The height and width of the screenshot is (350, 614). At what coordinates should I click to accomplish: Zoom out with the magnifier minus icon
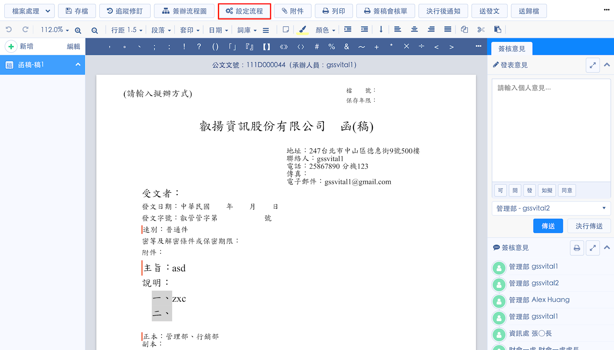94,30
